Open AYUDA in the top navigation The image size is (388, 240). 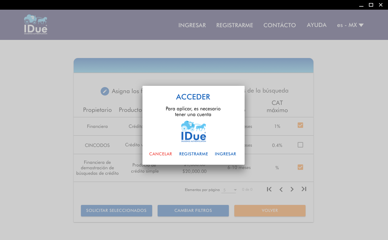(x=316, y=25)
